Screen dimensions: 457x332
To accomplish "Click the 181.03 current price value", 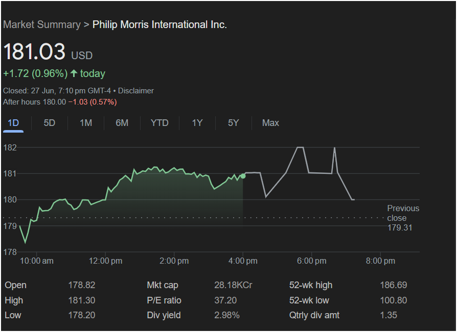I will (x=34, y=52).
